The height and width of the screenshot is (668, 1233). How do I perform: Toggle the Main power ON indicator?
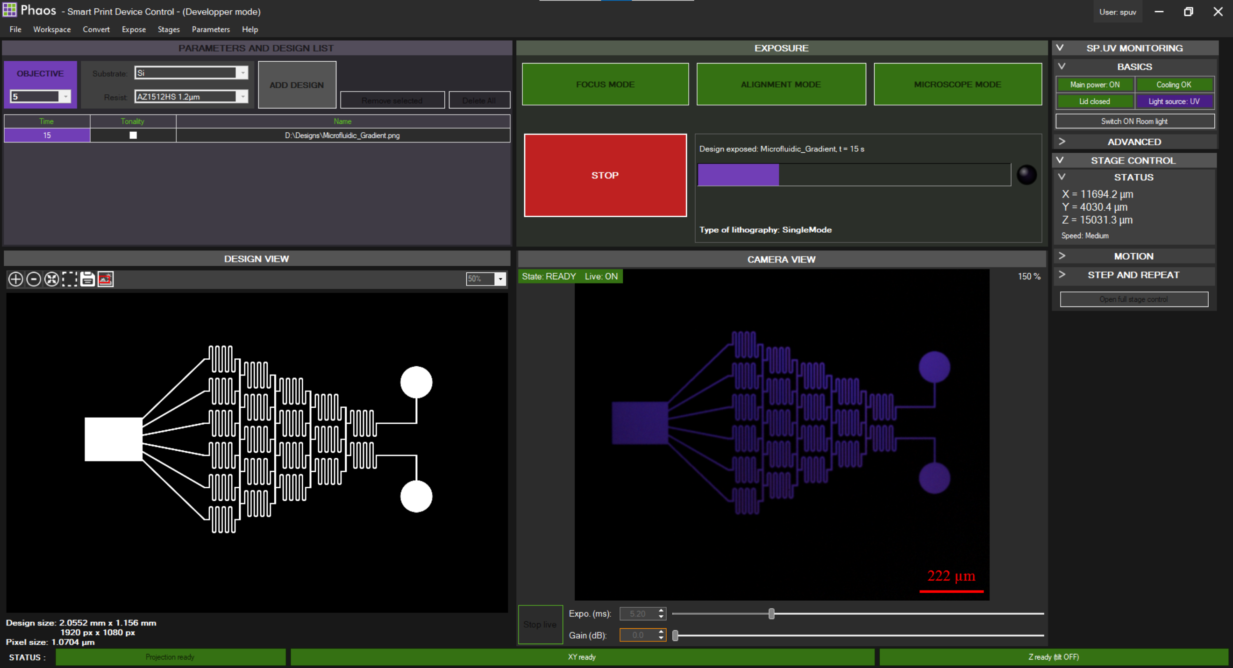(x=1095, y=85)
